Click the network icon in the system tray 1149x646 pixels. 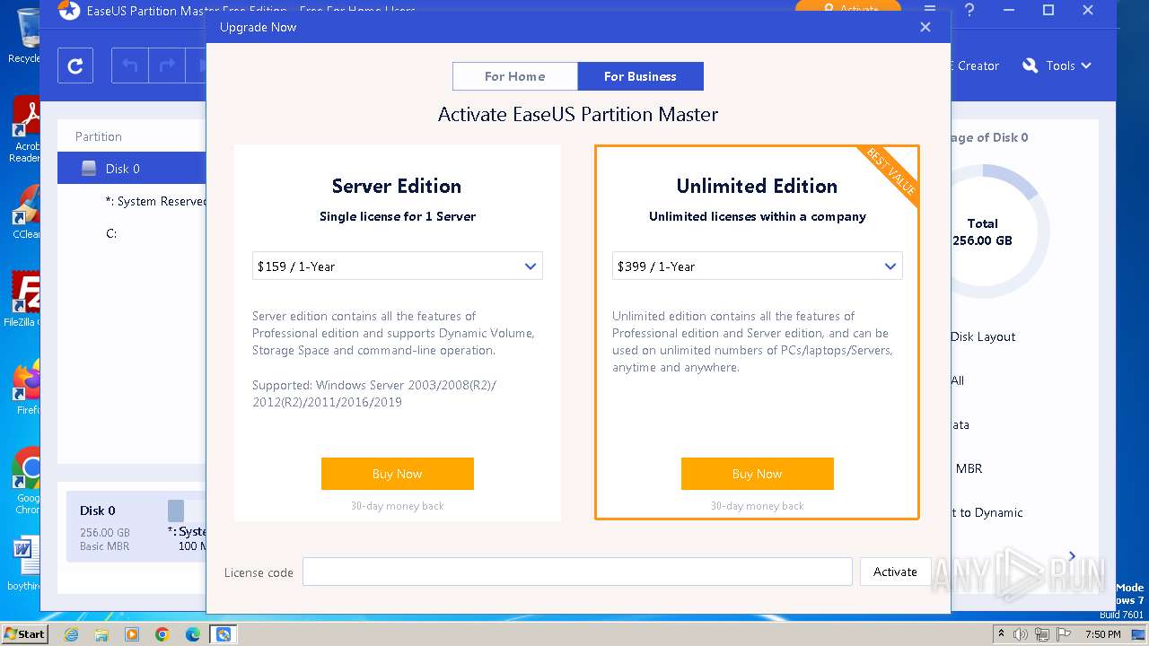[1042, 634]
